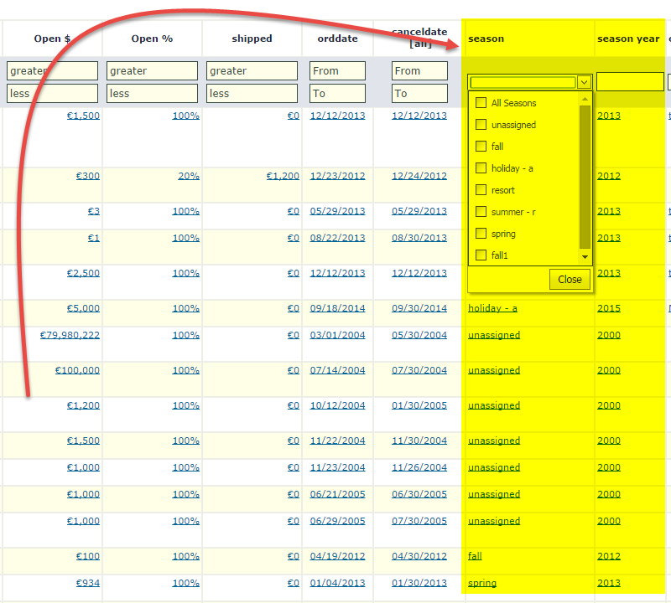This screenshot has width=671, height=603.
Task: Open the spring season link
Action: [482, 583]
